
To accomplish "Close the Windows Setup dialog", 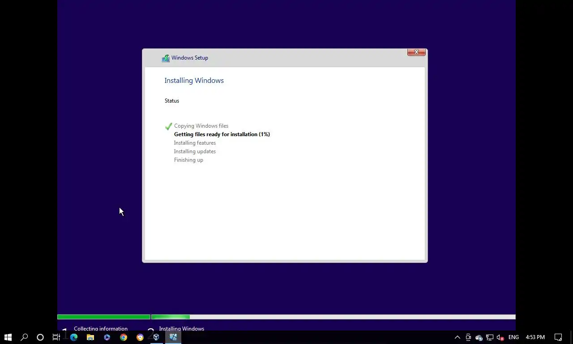I will pyautogui.click(x=416, y=52).
